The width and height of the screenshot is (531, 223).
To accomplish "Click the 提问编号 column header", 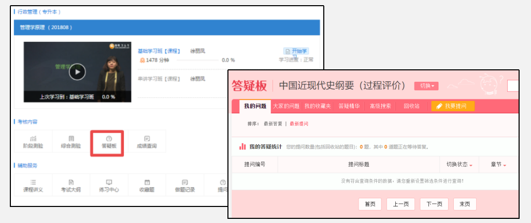I will tap(255, 165).
